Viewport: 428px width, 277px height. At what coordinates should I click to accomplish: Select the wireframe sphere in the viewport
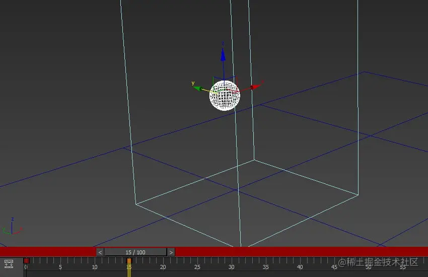pos(225,96)
